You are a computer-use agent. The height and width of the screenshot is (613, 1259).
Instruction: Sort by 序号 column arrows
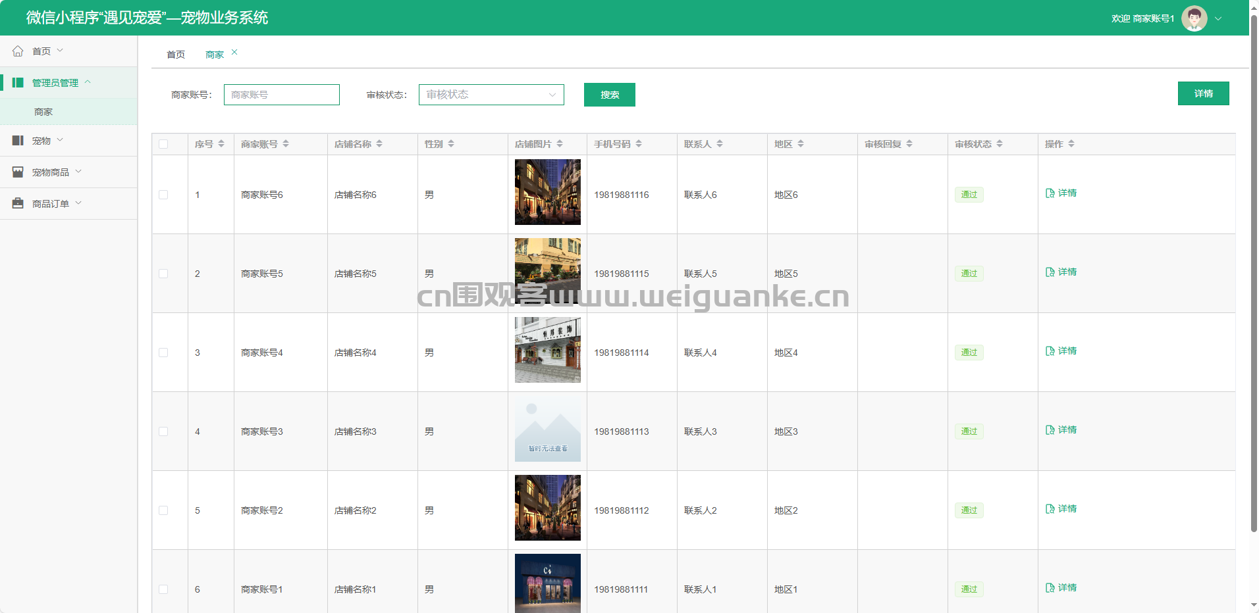(x=221, y=144)
